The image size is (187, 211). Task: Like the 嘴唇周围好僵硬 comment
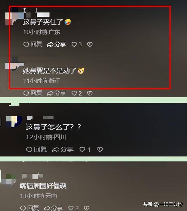pyautogui.click(x=73, y=208)
